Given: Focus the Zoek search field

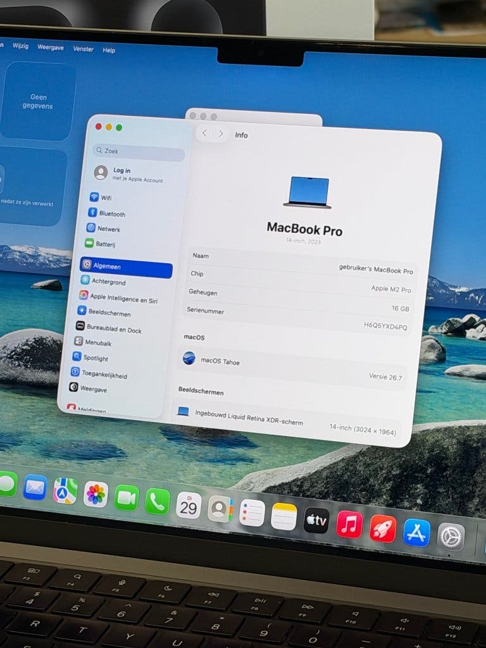Looking at the screenshot, I should pyautogui.click(x=139, y=152).
